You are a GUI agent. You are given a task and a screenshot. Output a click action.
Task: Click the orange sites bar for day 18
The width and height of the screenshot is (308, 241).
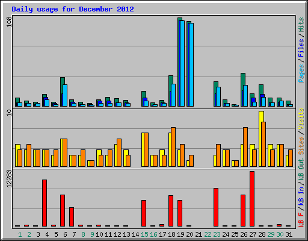pyautogui.click(x=173, y=147)
